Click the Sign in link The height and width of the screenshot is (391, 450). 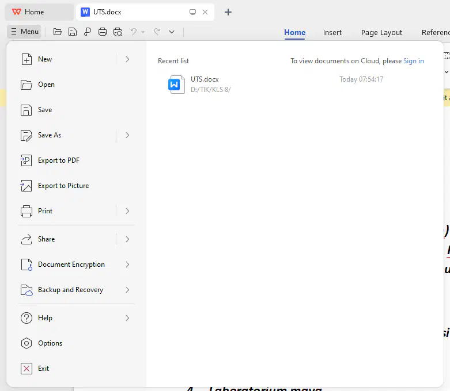[414, 61]
